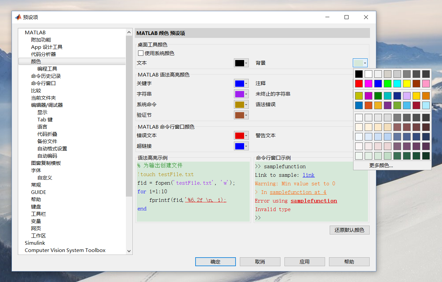Select 键盘 in the preferences tree

pos(36,206)
